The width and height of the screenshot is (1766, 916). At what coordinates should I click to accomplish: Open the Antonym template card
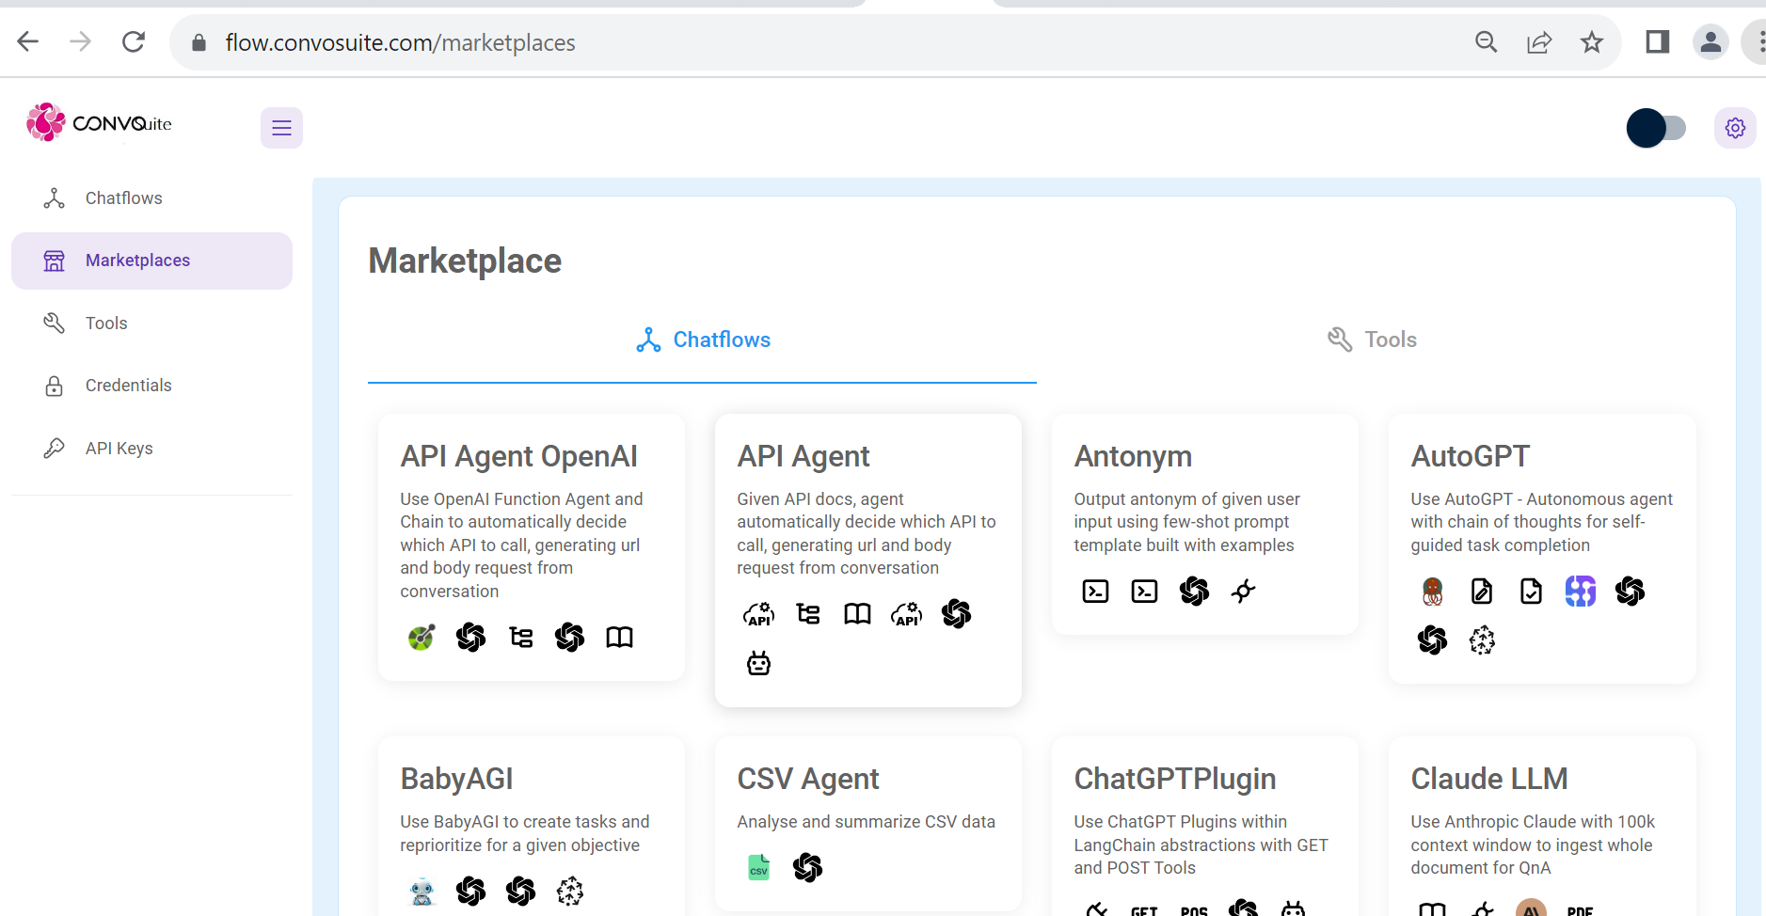pos(1204,524)
